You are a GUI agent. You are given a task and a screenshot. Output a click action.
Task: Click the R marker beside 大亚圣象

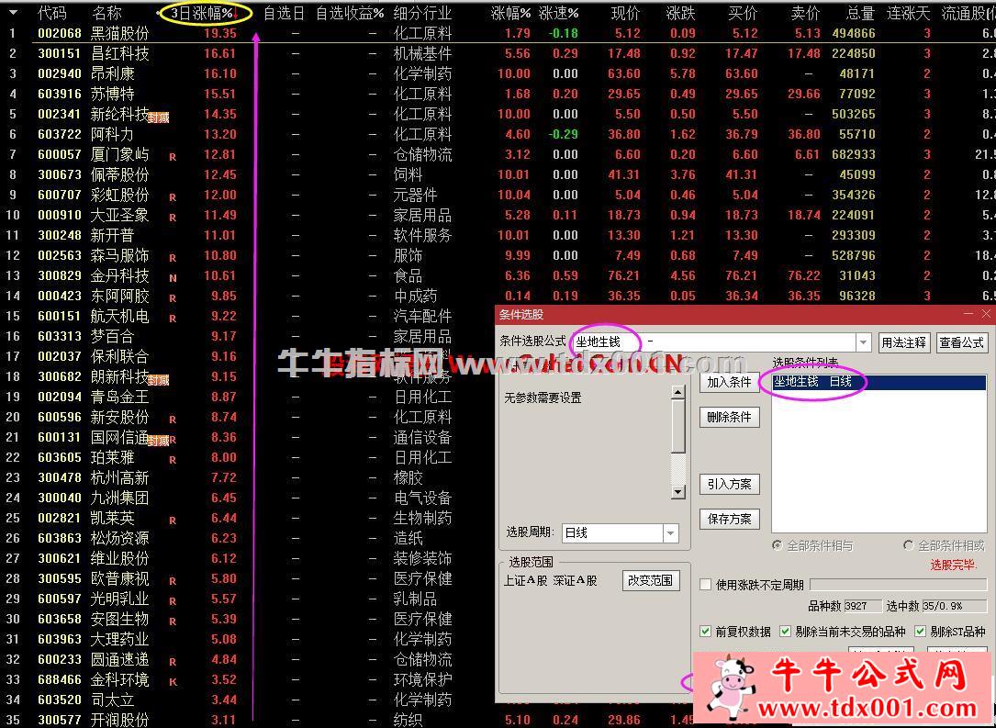[x=173, y=218]
